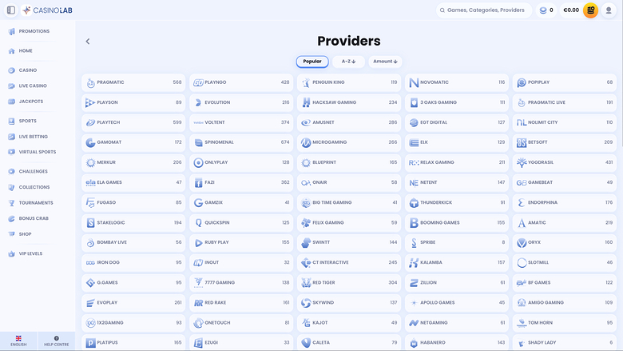
Task: Select the Evolution provider card
Action: tap(241, 102)
